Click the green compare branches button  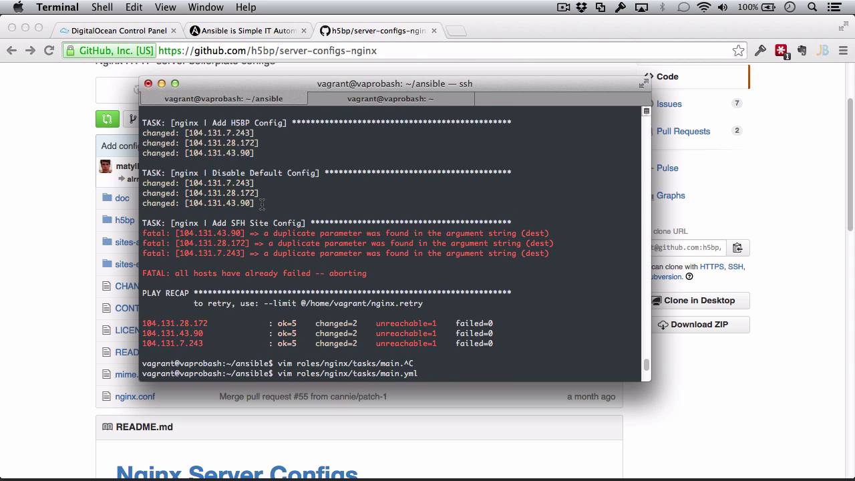pyautogui.click(x=107, y=119)
